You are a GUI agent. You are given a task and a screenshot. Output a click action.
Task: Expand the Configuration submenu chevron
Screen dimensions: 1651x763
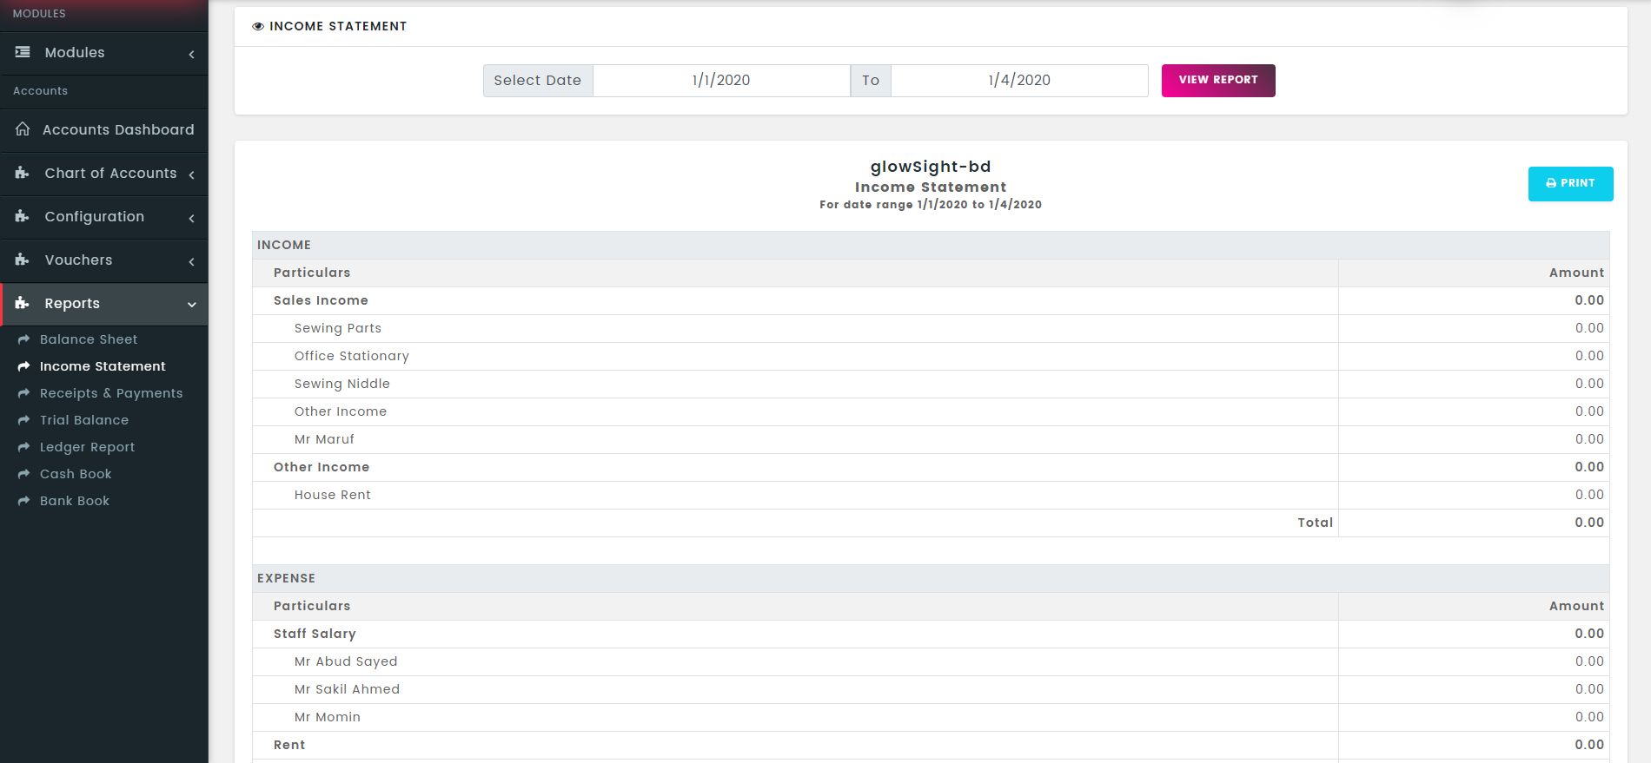(x=191, y=218)
